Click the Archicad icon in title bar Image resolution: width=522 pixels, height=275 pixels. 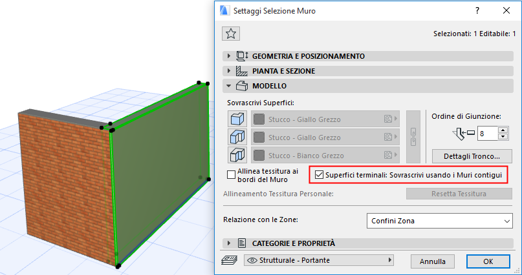[224, 10]
